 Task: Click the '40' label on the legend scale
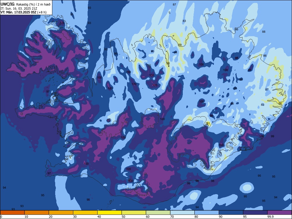tap(99, 217)
